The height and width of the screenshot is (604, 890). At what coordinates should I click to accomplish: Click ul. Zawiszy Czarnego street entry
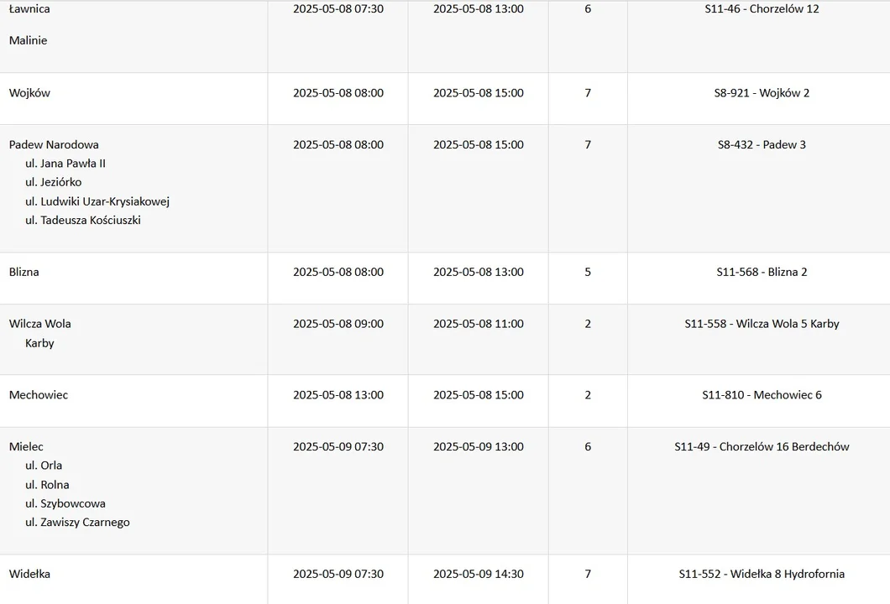pos(77,523)
